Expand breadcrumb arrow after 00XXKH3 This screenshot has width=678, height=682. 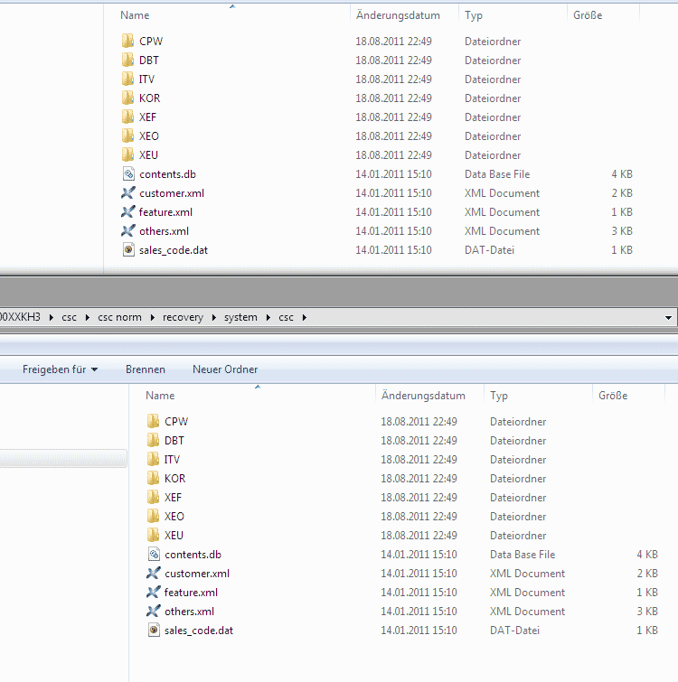[52, 317]
